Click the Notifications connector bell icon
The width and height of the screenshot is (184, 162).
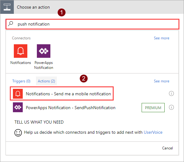click(21, 51)
